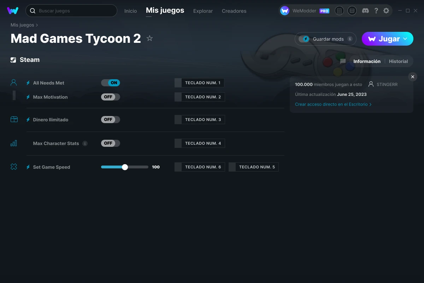The width and height of the screenshot is (424, 283).
Task: Favorite Mad Games Tycoon 2 with star
Action: pos(149,38)
